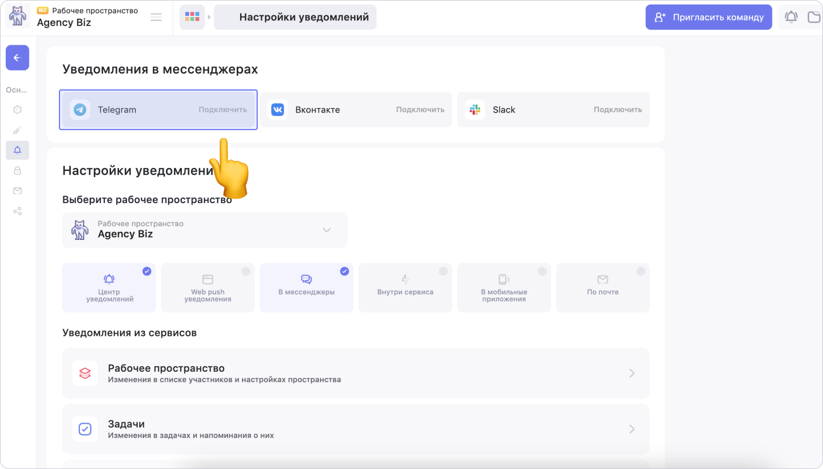Open the Agency Biz workspace dropdown
The image size is (823, 469).
point(204,230)
